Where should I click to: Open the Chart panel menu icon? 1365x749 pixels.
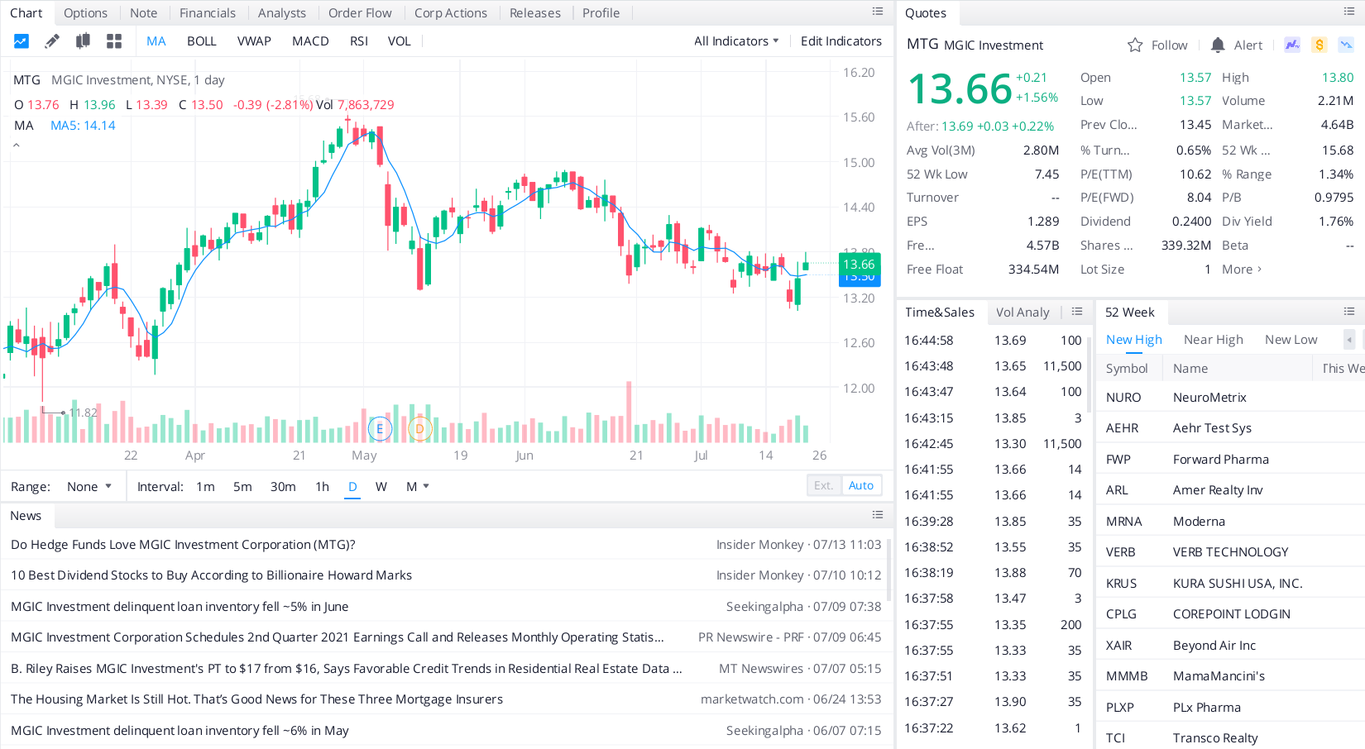click(x=878, y=12)
